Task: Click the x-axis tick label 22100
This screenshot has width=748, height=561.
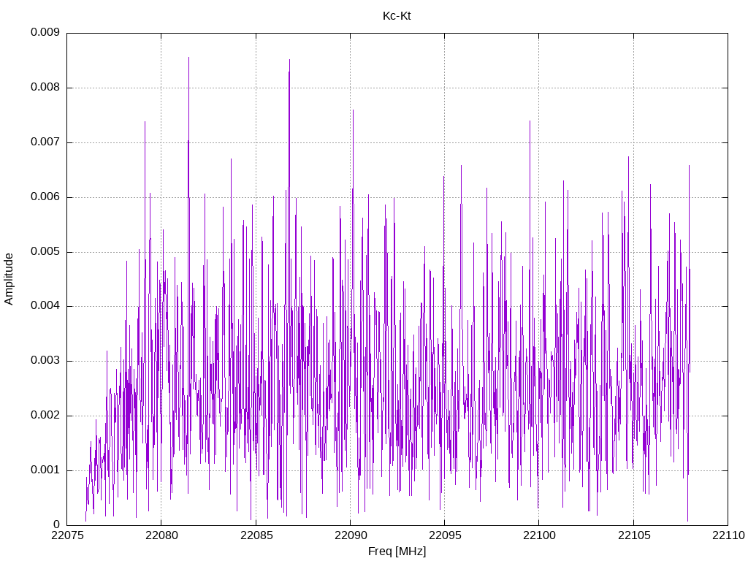Action: click(539, 535)
